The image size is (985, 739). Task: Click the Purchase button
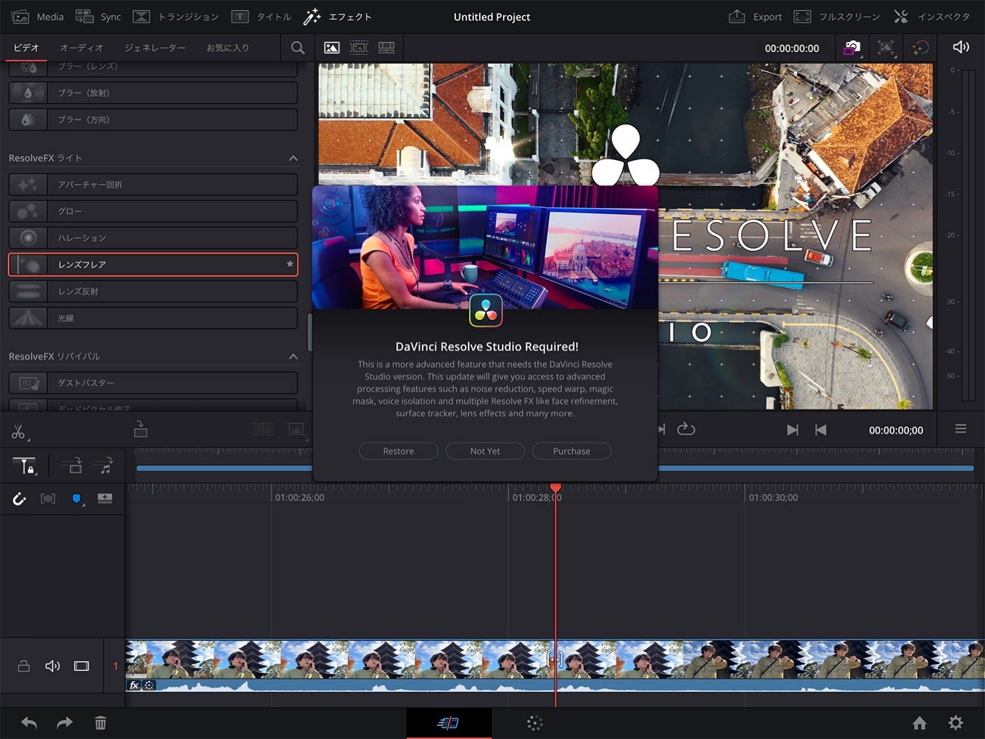pyautogui.click(x=572, y=451)
